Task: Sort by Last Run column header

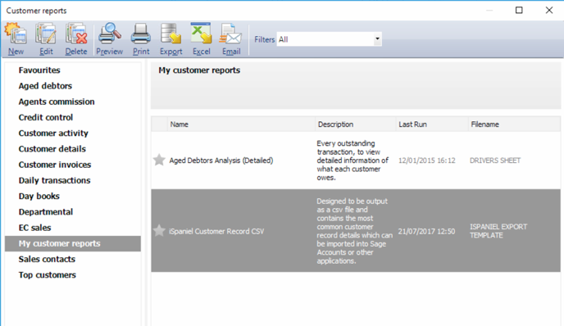Action: coord(432,125)
